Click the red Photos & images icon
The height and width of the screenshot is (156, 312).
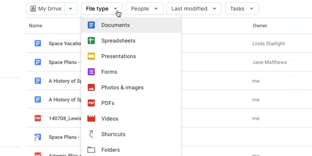coord(91,87)
